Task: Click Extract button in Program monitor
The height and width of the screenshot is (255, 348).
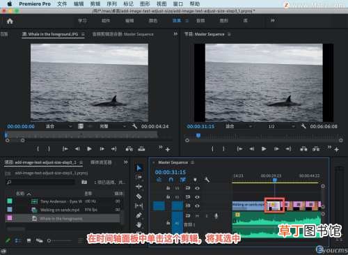Action: 316,148
